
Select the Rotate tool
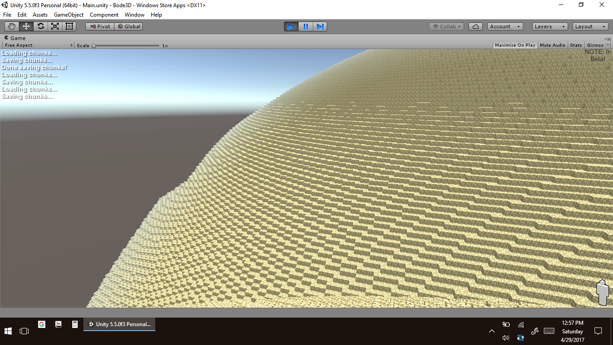(40, 27)
